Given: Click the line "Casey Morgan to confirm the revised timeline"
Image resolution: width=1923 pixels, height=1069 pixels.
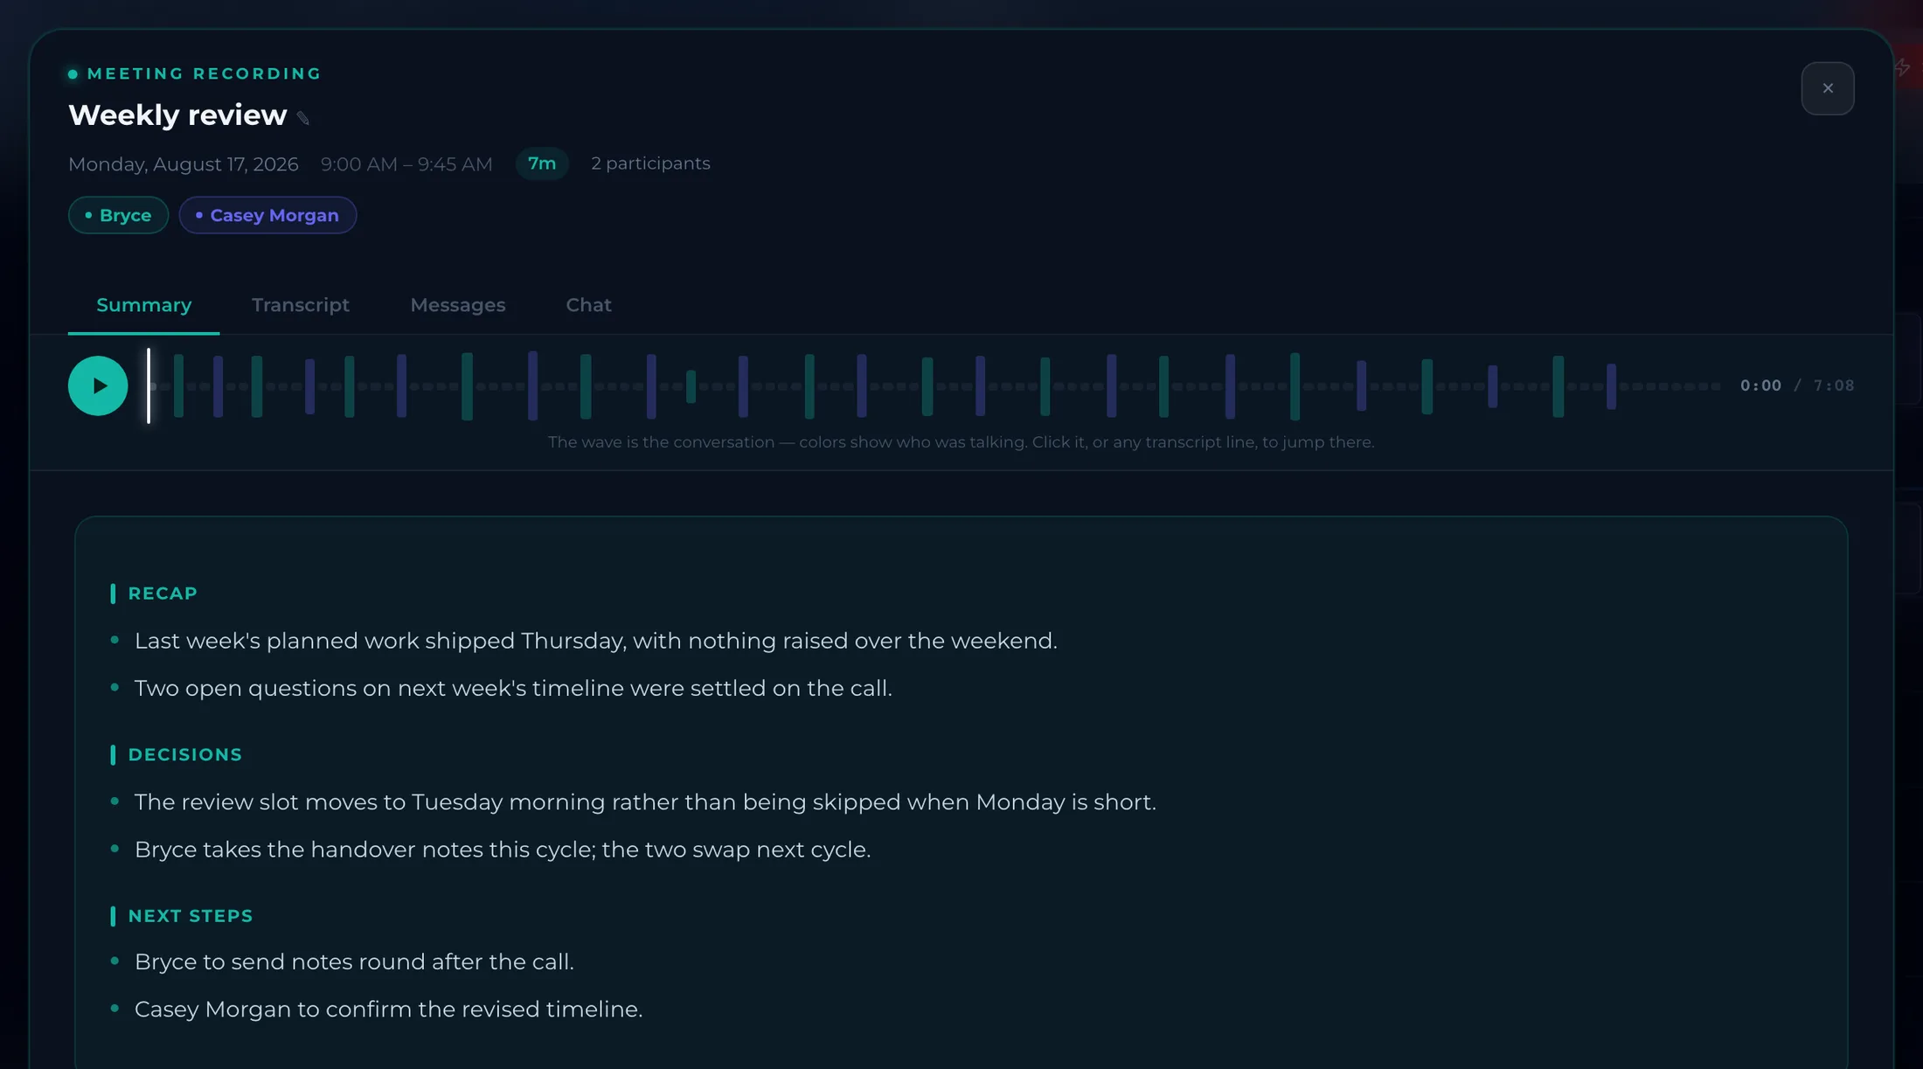Looking at the screenshot, I should 388,1010.
